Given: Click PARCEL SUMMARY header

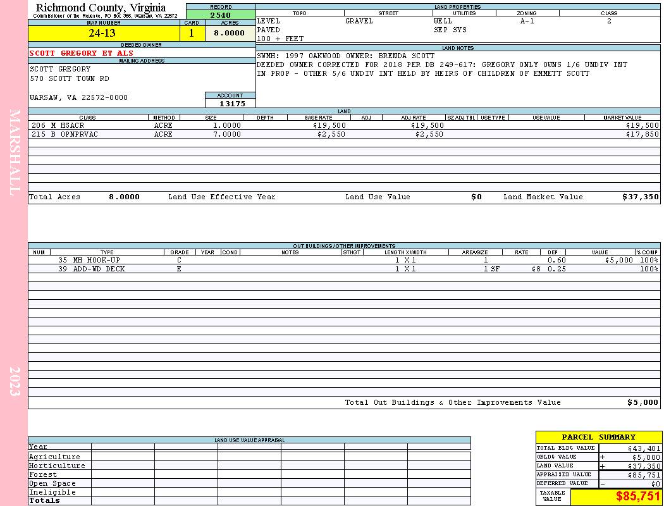Looking at the screenshot, I should click(598, 437).
